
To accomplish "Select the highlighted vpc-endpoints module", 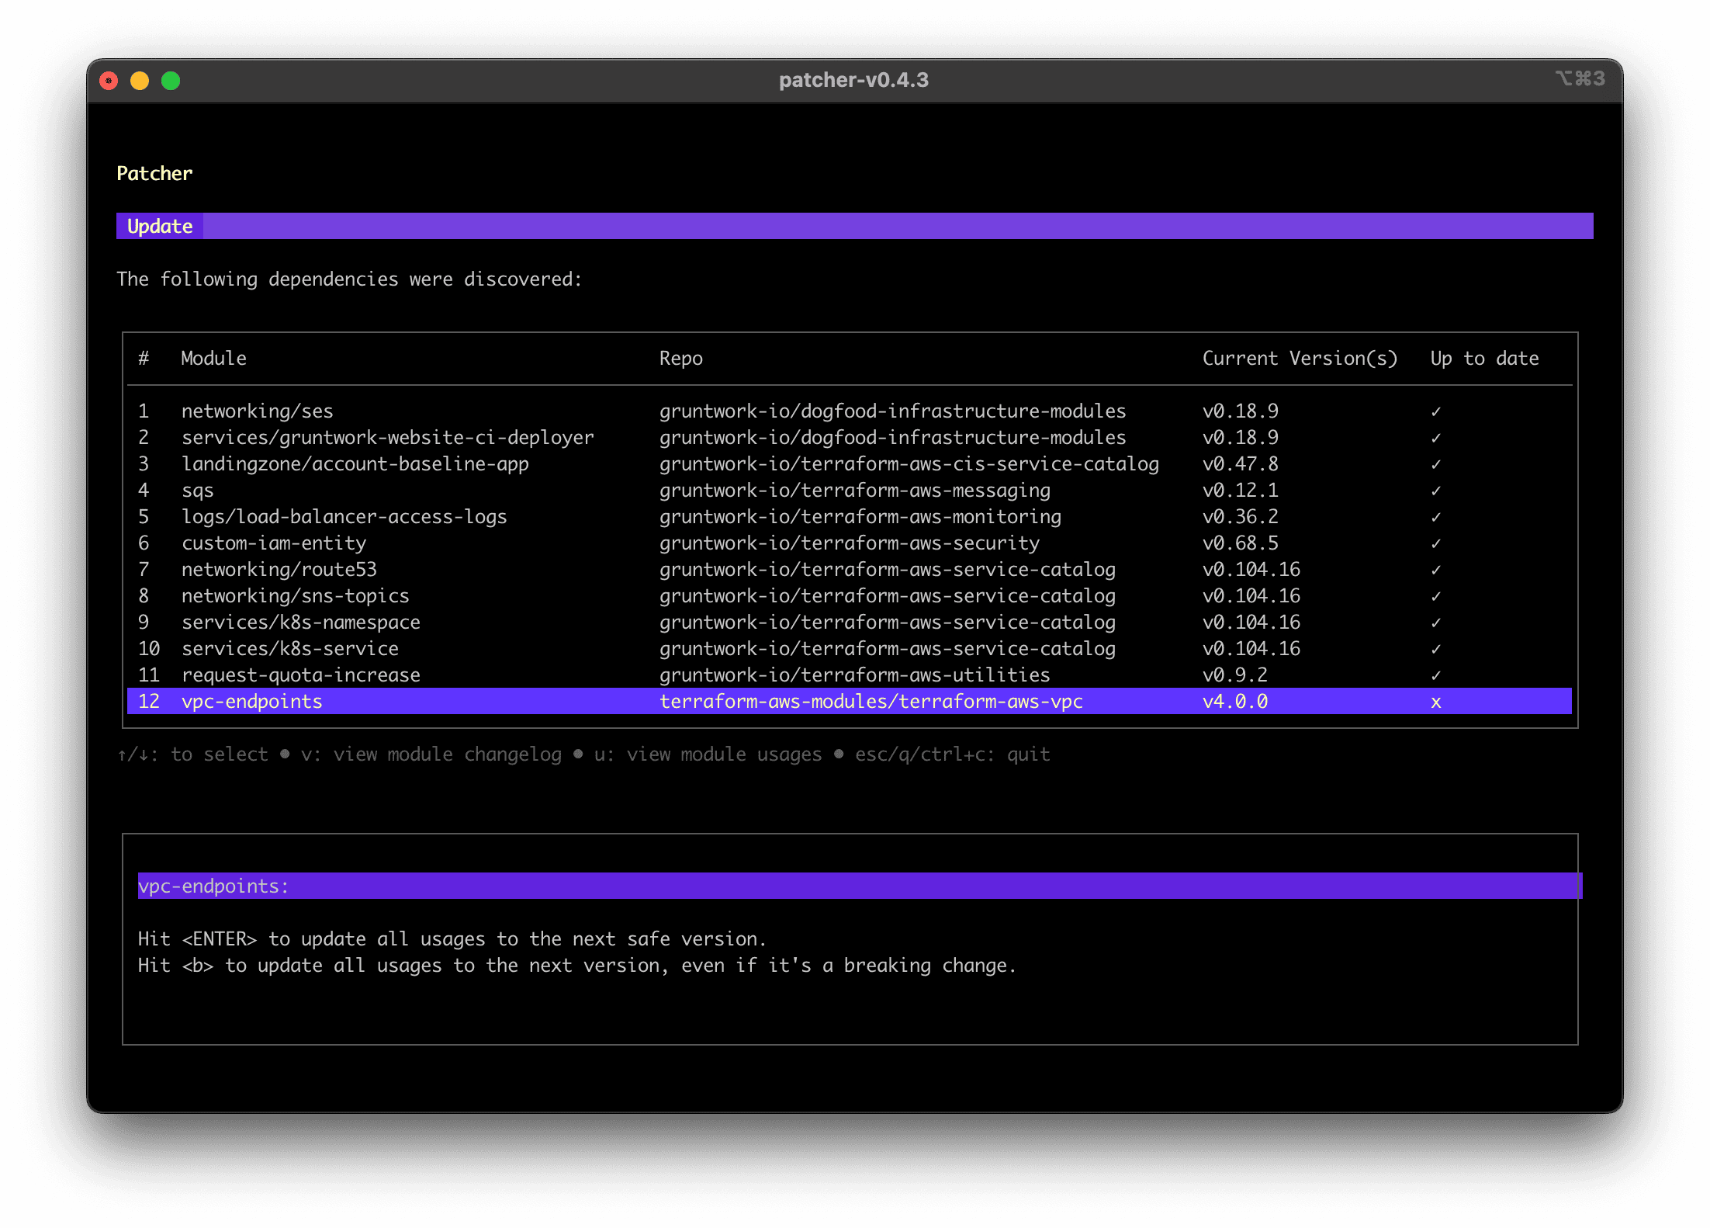I will (x=849, y=701).
